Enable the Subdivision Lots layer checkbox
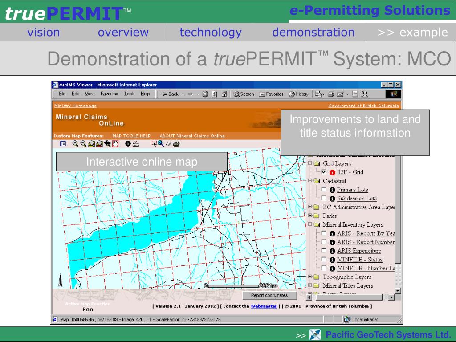This screenshot has width=456, height=342. [323, 198]
